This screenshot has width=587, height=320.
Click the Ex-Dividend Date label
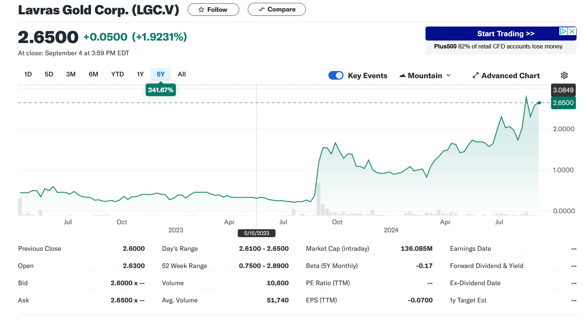pyautogui.click(x=475, y=283)
